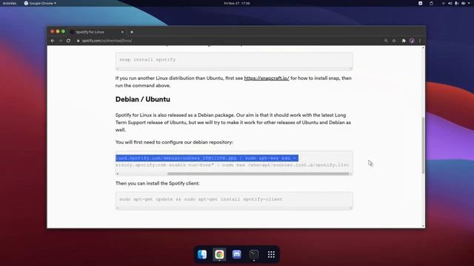This screenshot has width=474, height=266.
Task: Reload the Spotify for Linux page
Action: (69, 41)
